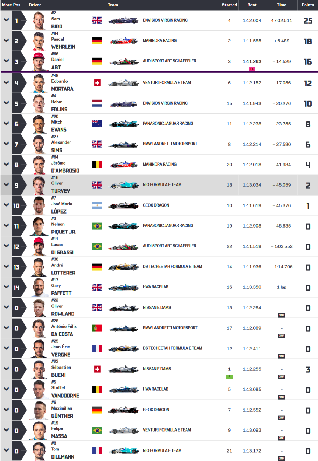Sort by the Points column header
Viewport: 318px width, 461px height.
click(x=308, y=5)
